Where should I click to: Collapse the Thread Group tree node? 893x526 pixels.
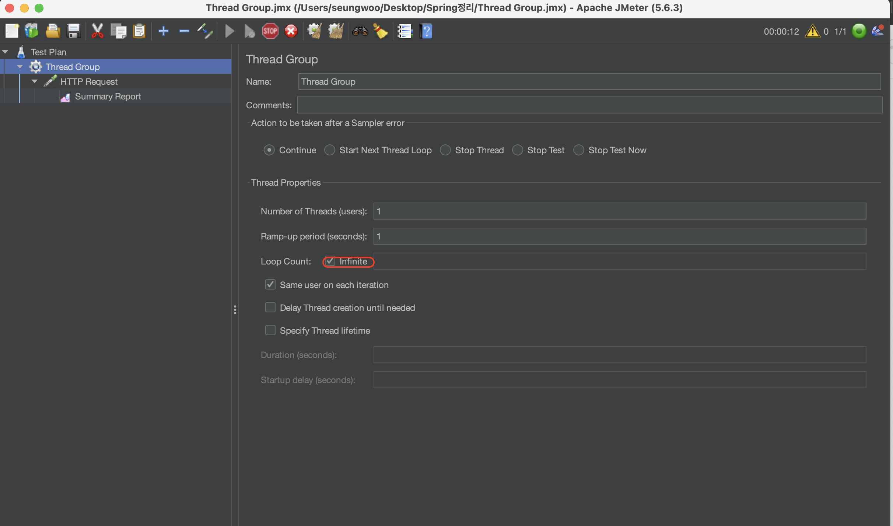pos(20,67)
